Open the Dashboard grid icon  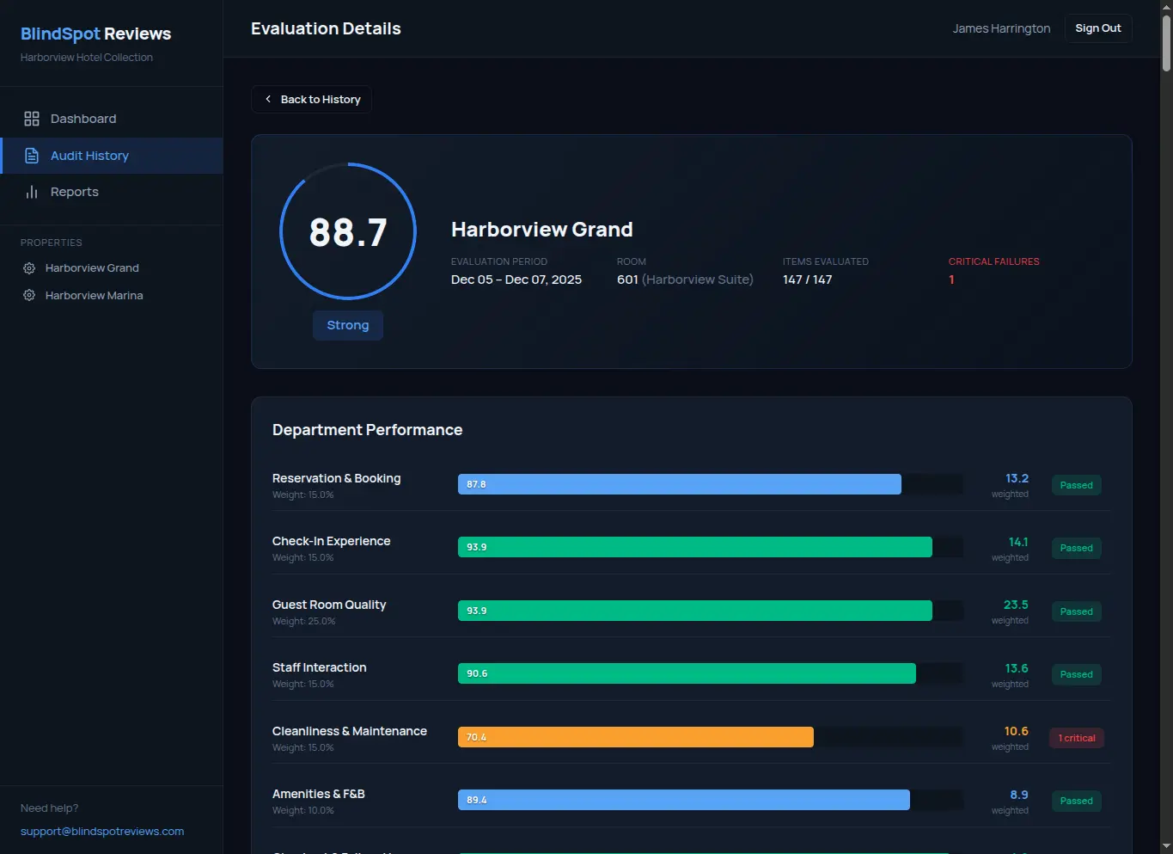point(32,118)
